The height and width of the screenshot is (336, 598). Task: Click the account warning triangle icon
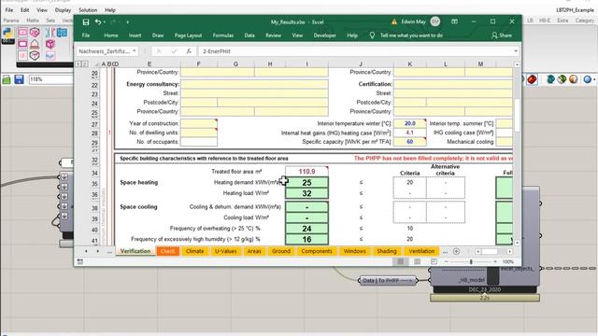[x=394, y=21]
